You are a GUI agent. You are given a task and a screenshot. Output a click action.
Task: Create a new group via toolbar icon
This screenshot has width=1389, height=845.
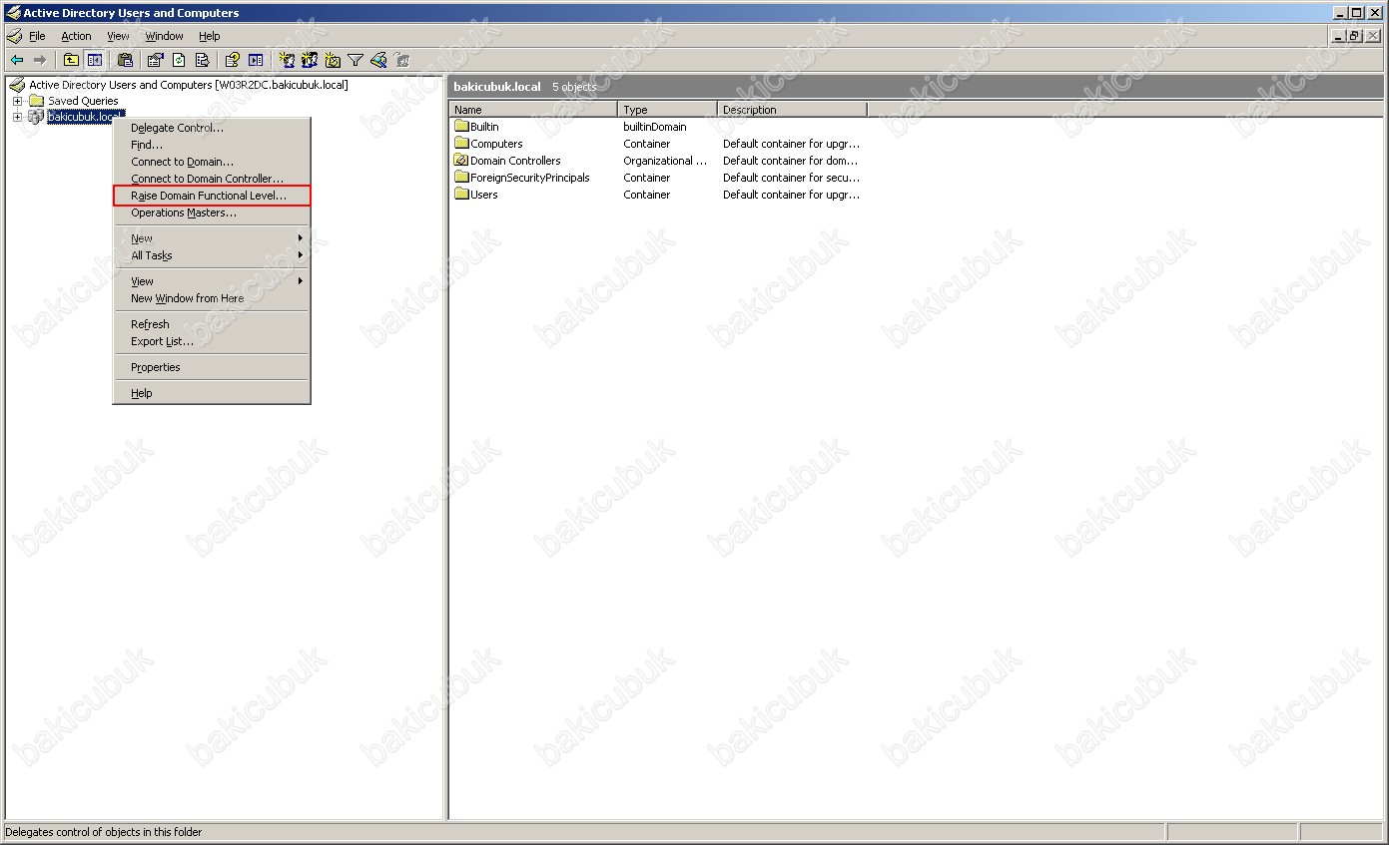coord(310,60)
